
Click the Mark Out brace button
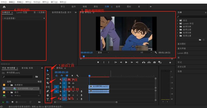(109, 62)
